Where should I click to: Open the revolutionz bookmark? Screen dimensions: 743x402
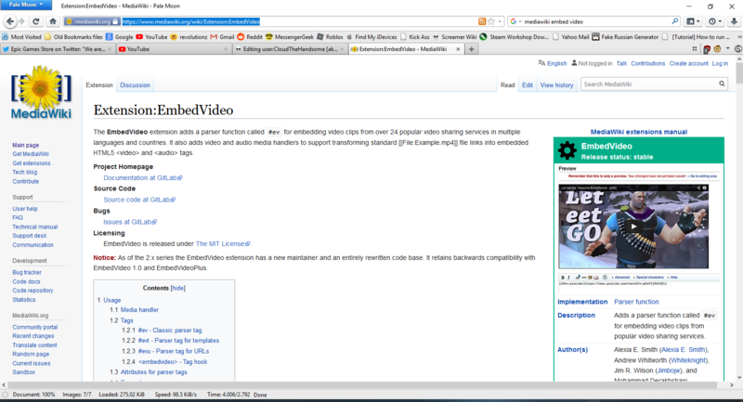tap(189, 37)
